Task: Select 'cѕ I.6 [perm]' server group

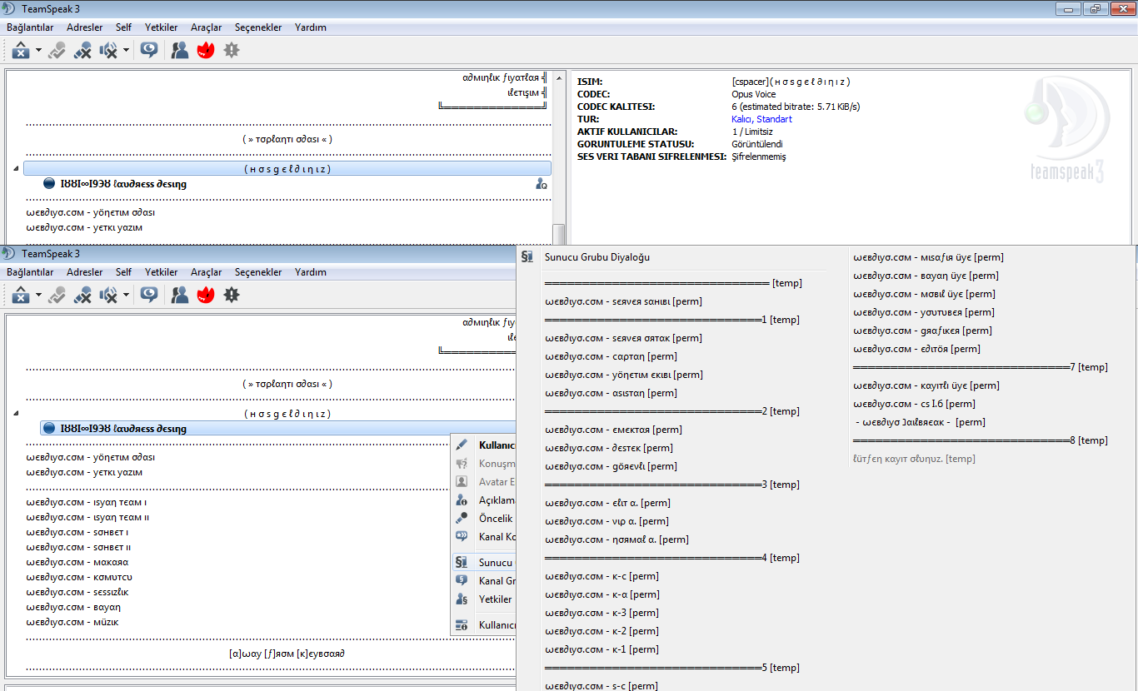Action: (x=914, y=404)
